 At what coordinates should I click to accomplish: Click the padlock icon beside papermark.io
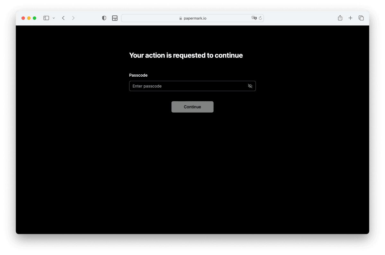coord(180,18)
